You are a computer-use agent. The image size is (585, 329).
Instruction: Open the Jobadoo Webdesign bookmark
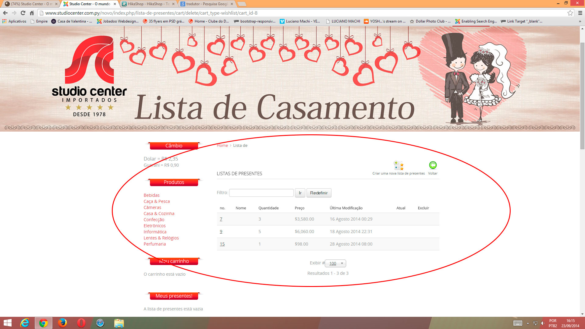(118, 21)
